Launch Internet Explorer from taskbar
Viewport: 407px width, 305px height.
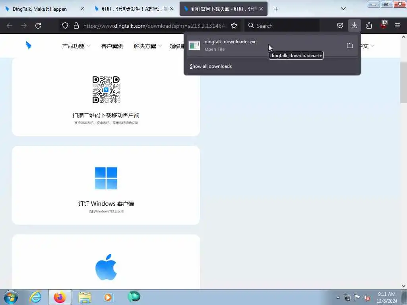(35, 297)
